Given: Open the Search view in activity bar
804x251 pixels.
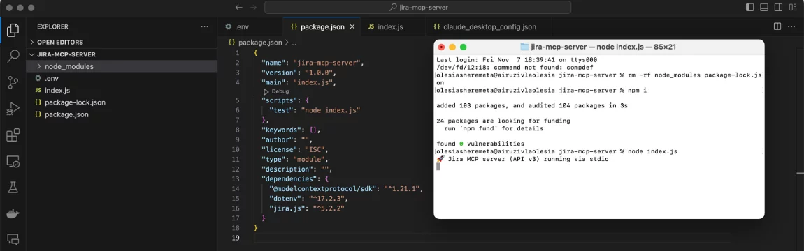Looking at the screenshot, I should 13,56.
